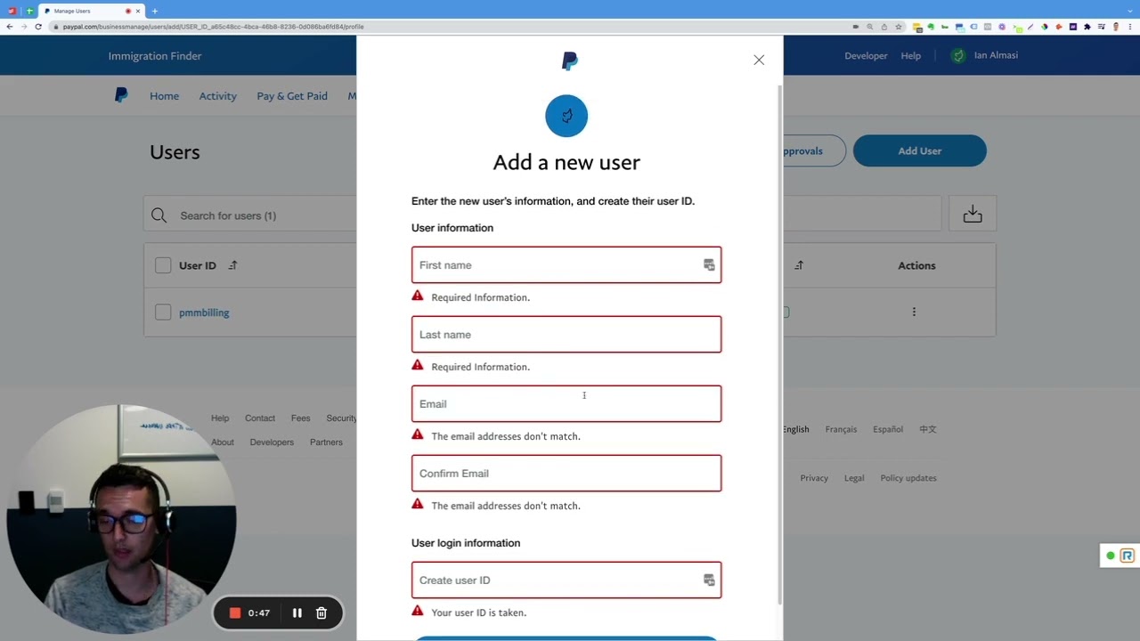The width and height of the screenshot is (1140, 641).
Task: Switch language to 中文
Action: [928, 429]
